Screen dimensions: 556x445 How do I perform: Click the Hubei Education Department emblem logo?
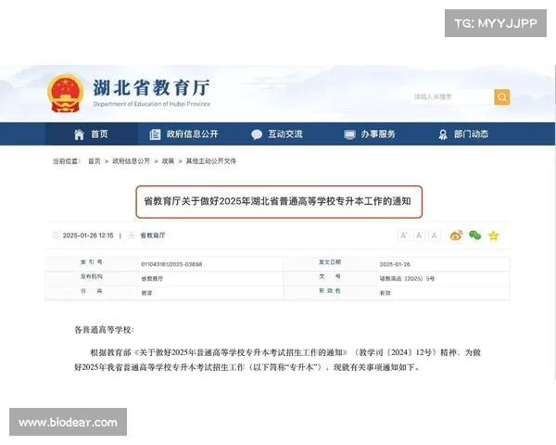[65, 94]
